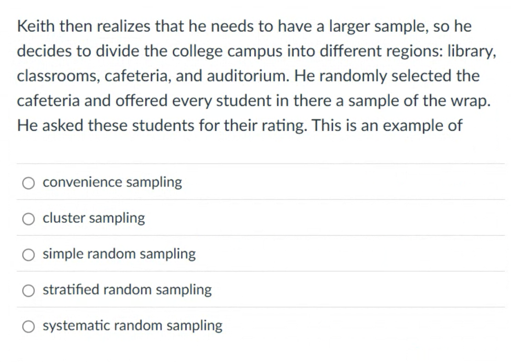Select the systematic random sampling radio button
This screenshot has width=511, height=362.
29,326
